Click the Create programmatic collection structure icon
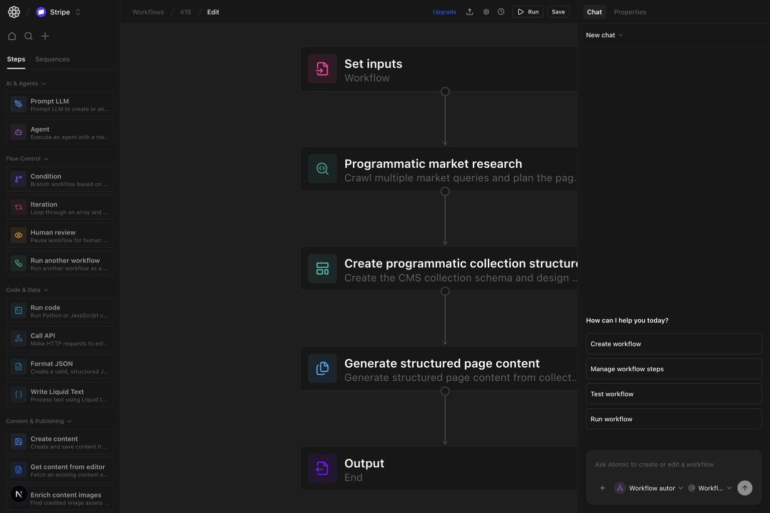Viewport: 770px width, 513px height. [322, 269]
